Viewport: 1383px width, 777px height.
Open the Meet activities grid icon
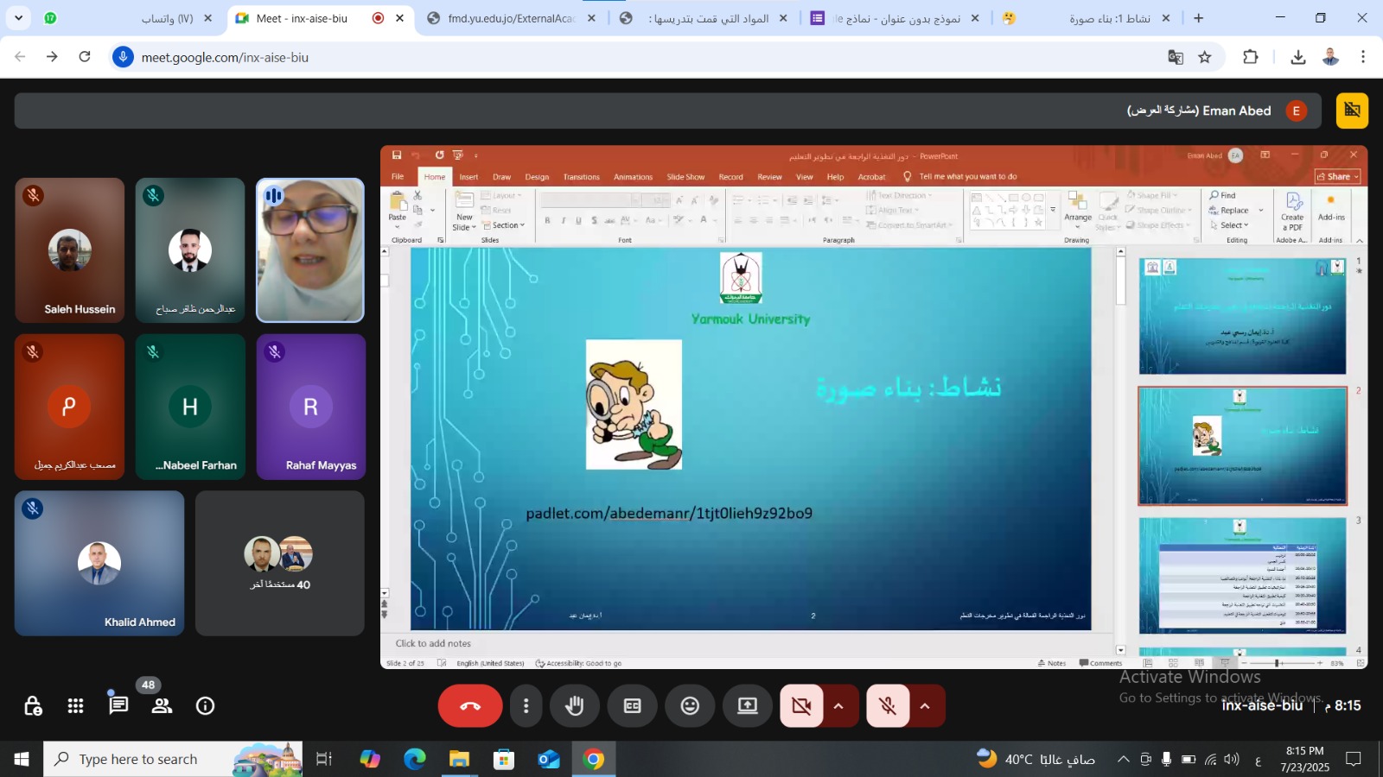(x=75, y=706)
